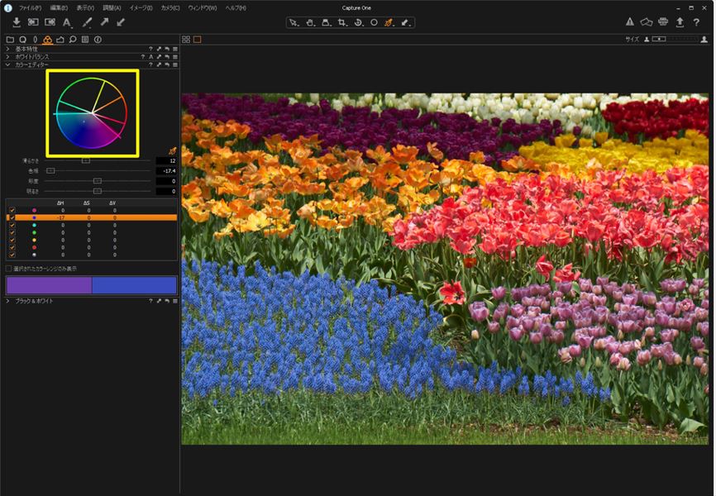Image resolution: width=716 pixels, height=496 pixels.
Task: Click the down-left arrow apply adjustments icon
Action: [121, 22]
